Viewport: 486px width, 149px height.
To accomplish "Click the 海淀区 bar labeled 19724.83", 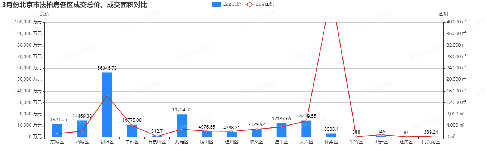I will 182,126.
